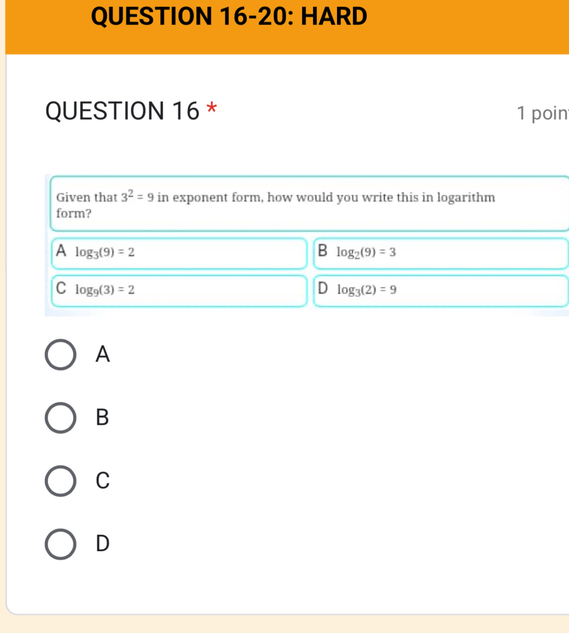The width and height of the screenshot is (569, 633).
Task: Click the log₉(3) = 2 expression
Action: pos(105,290)
